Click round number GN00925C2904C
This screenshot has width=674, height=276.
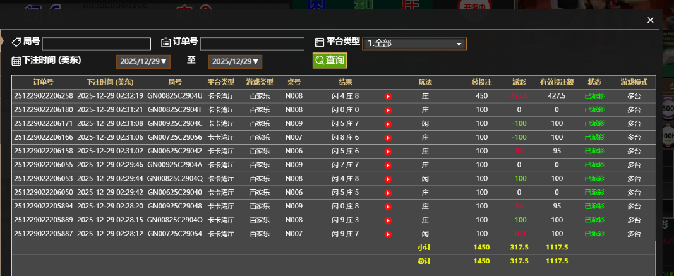coord(175,123)
